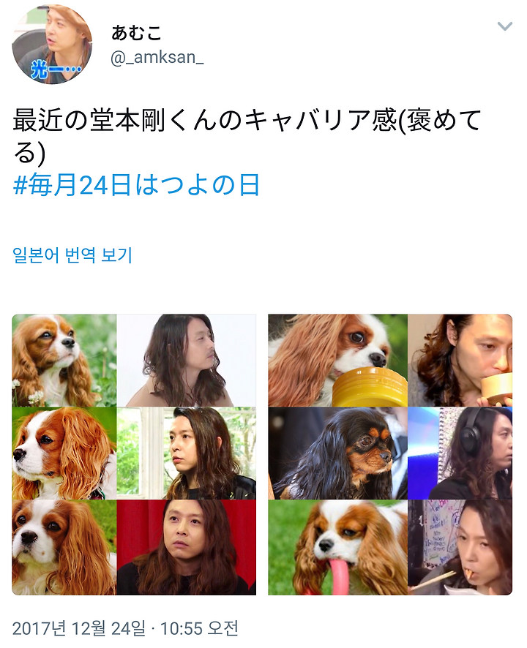This screenshot has height=648, width=527.
Task: Open the あむこ display name
Action: click(136, 33)
